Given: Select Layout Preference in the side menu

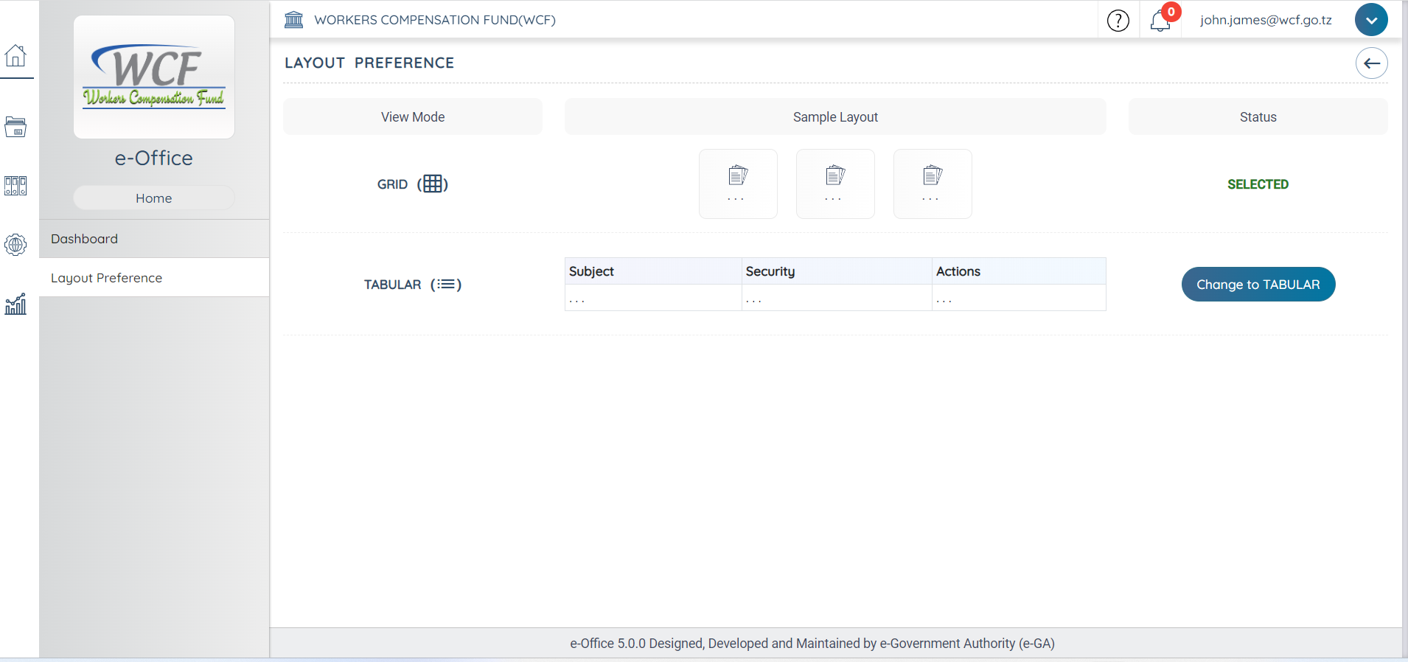Looking at the screenshot, I should click(x=107, y=278).
